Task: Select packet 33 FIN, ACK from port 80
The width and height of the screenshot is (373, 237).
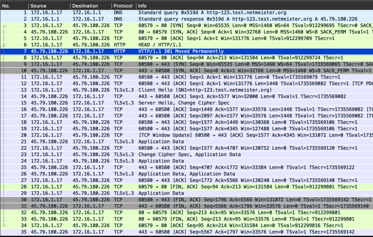Action: click(186, 219)
